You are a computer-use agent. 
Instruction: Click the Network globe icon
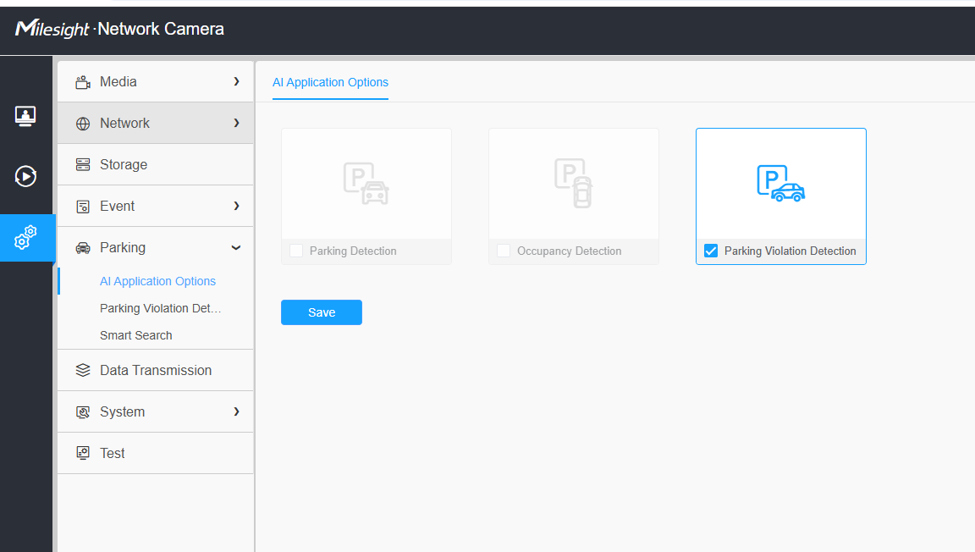pos(83,124)
